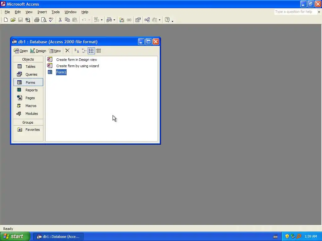Click the OfficeLinks toolbar icon
Viewport: 322px width, 241px height.
[97, 20]
